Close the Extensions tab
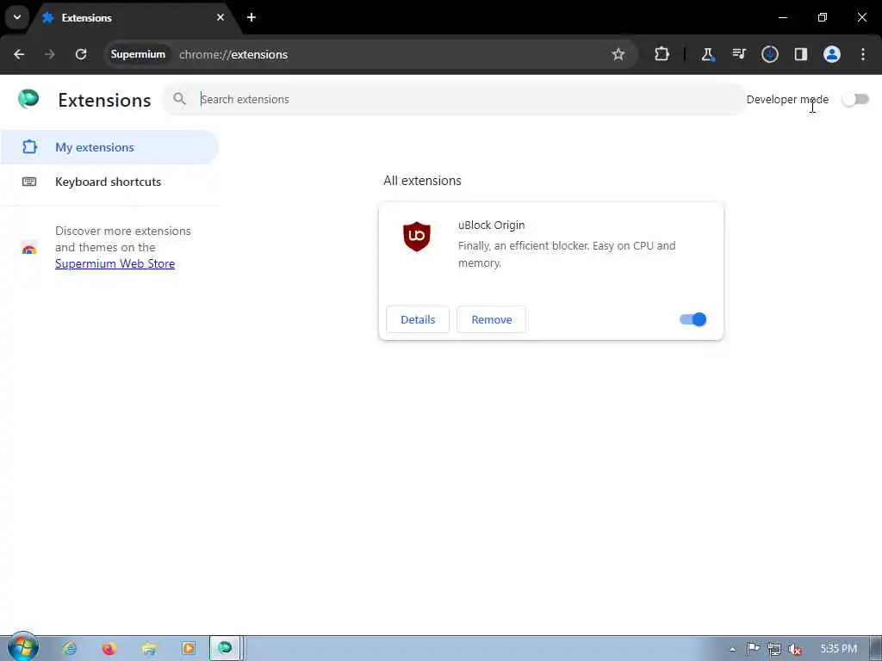 coord(220,17)
